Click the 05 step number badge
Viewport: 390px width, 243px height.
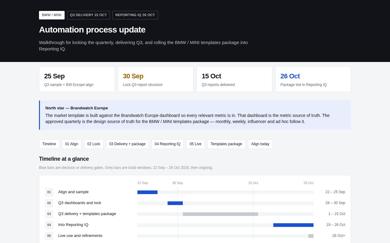tap(49, 236)
